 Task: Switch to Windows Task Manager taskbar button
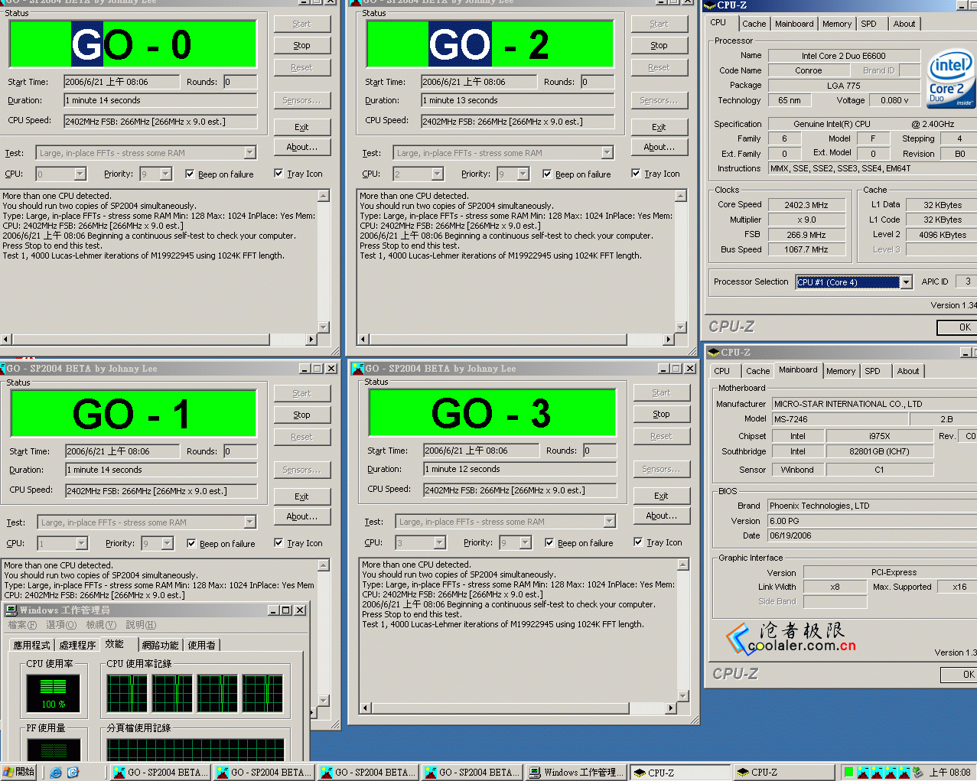[x=577, y=773]
